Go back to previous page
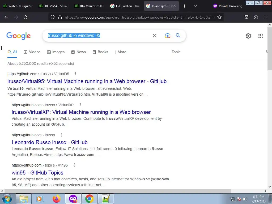Image resolution: width=272 pixels, height=204 pixels. point(6,17)
